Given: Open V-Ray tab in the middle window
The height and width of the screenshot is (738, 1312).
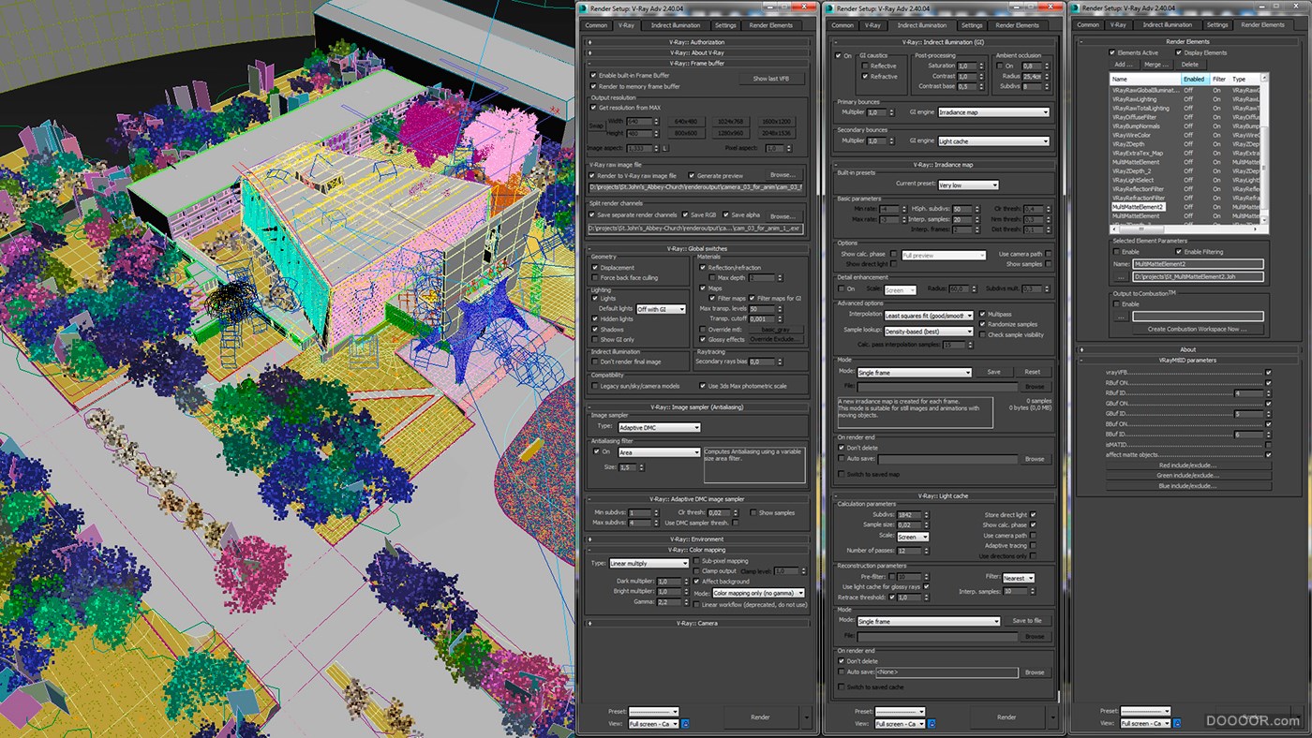Looking at the screenshot, I should click(872, 25).
